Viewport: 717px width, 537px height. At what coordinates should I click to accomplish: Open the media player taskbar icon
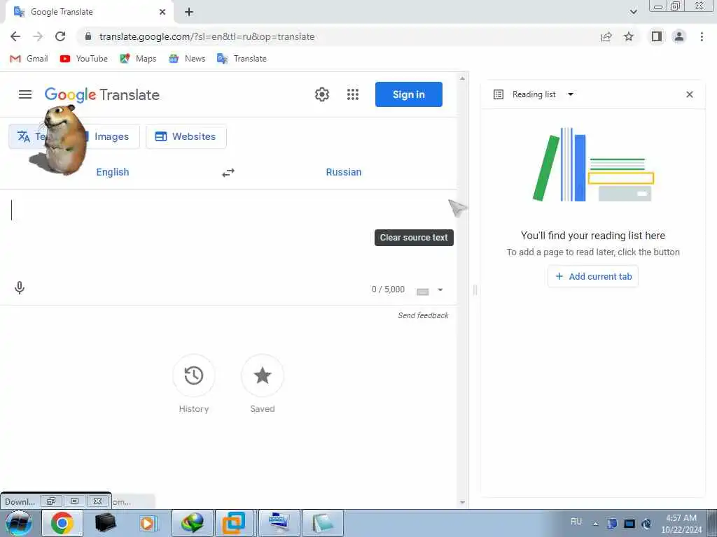pos(148,523)
